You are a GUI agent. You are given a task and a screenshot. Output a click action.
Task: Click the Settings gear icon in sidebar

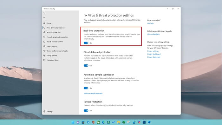44,112
